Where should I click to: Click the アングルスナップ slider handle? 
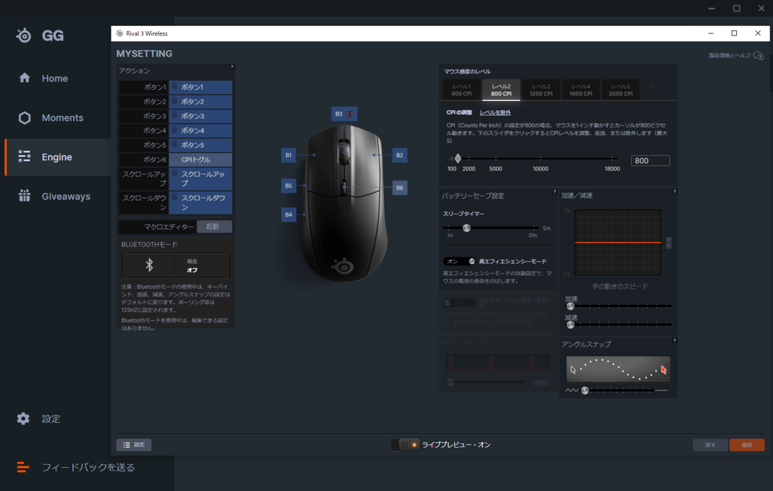pos(585,390)
